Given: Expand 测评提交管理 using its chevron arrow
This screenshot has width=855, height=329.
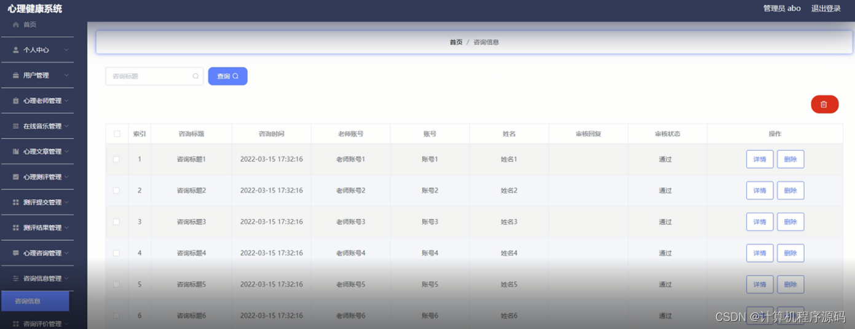Looking at the screenshot, I should point(66,202).
